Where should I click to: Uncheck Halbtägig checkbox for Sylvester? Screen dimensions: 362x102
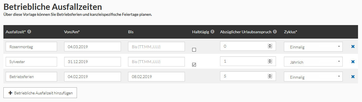(194, 65)
